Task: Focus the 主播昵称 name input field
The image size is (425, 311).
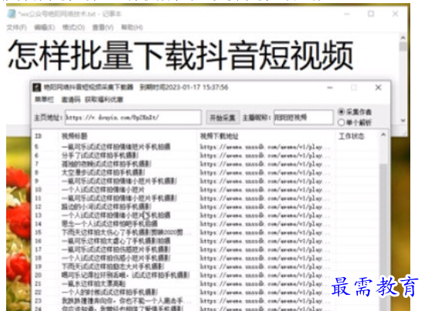Action: 304,117
